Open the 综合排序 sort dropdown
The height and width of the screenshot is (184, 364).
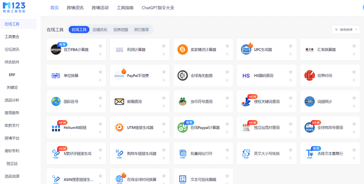[x=346, y=30]
